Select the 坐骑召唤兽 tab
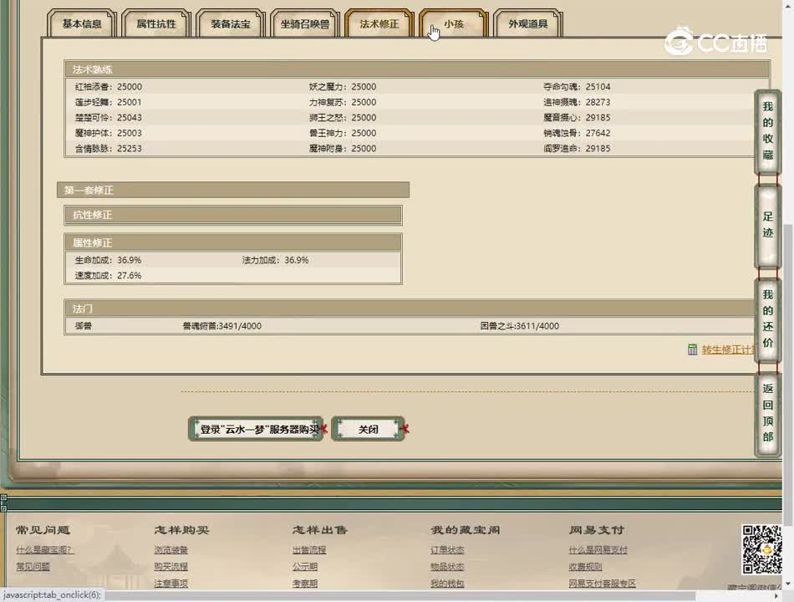 [305, 24]
